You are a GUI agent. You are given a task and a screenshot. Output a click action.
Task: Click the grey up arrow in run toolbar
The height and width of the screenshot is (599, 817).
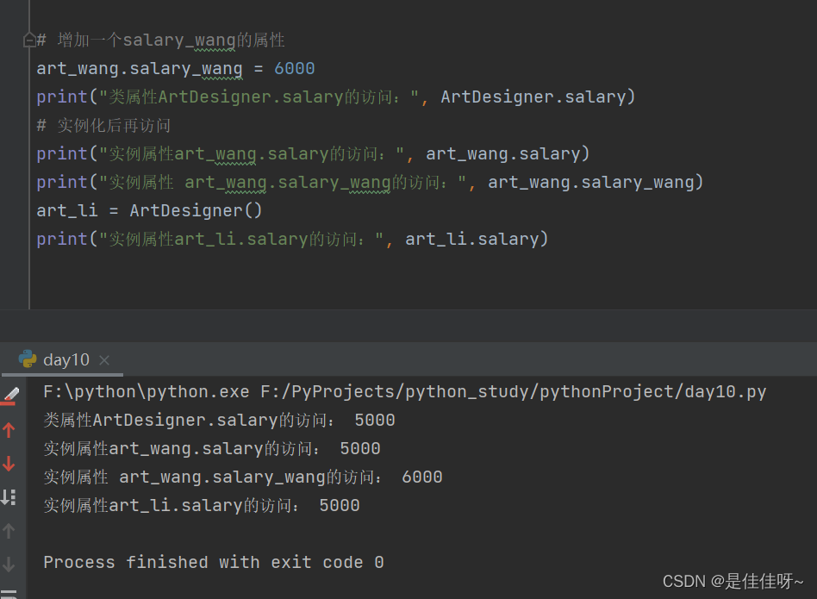coord(9,531)
